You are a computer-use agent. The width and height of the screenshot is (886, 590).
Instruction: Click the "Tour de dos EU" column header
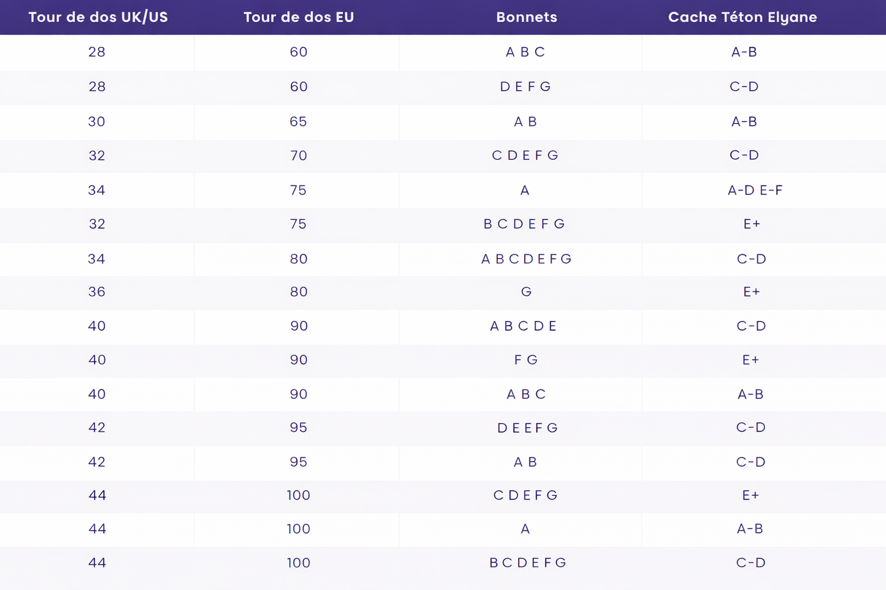(x=298, y=17)
